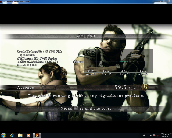Open the volume speaker control in the tray
This screenshot has width=172, height=138.
click(x=151, y=136)
